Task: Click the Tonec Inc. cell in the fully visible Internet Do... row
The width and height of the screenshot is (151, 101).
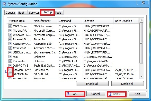Action: pyautogui.click(x=40, y=39)
